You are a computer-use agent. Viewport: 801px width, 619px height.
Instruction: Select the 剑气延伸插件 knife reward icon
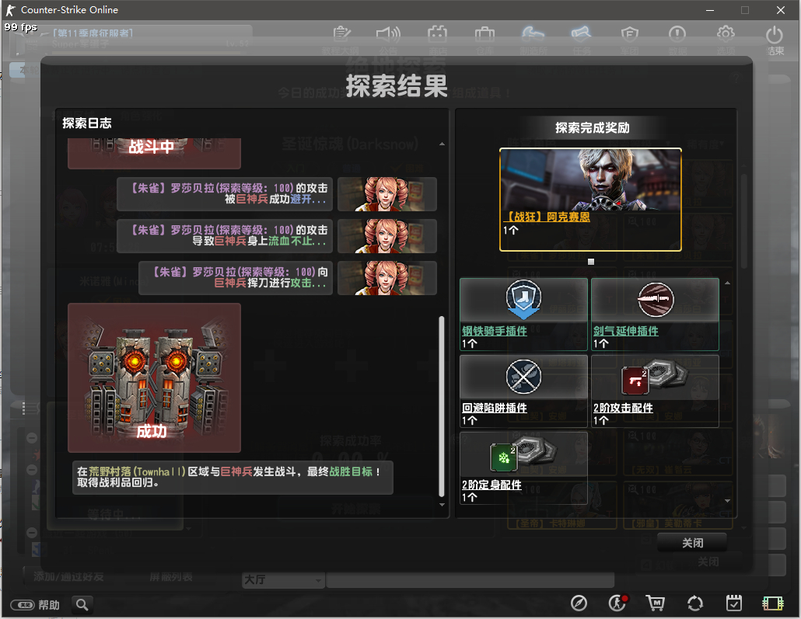[656, 300]
